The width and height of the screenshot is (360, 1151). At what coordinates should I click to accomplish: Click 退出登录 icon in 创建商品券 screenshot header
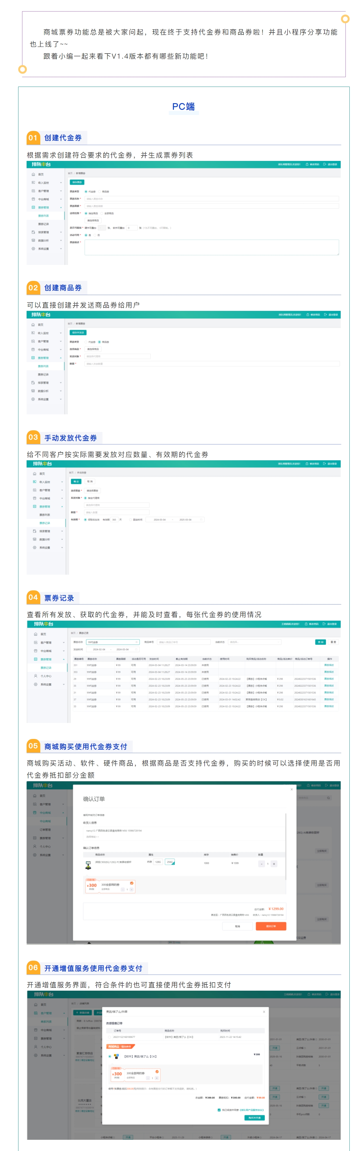pyautogui.click(x=325, y=315)
